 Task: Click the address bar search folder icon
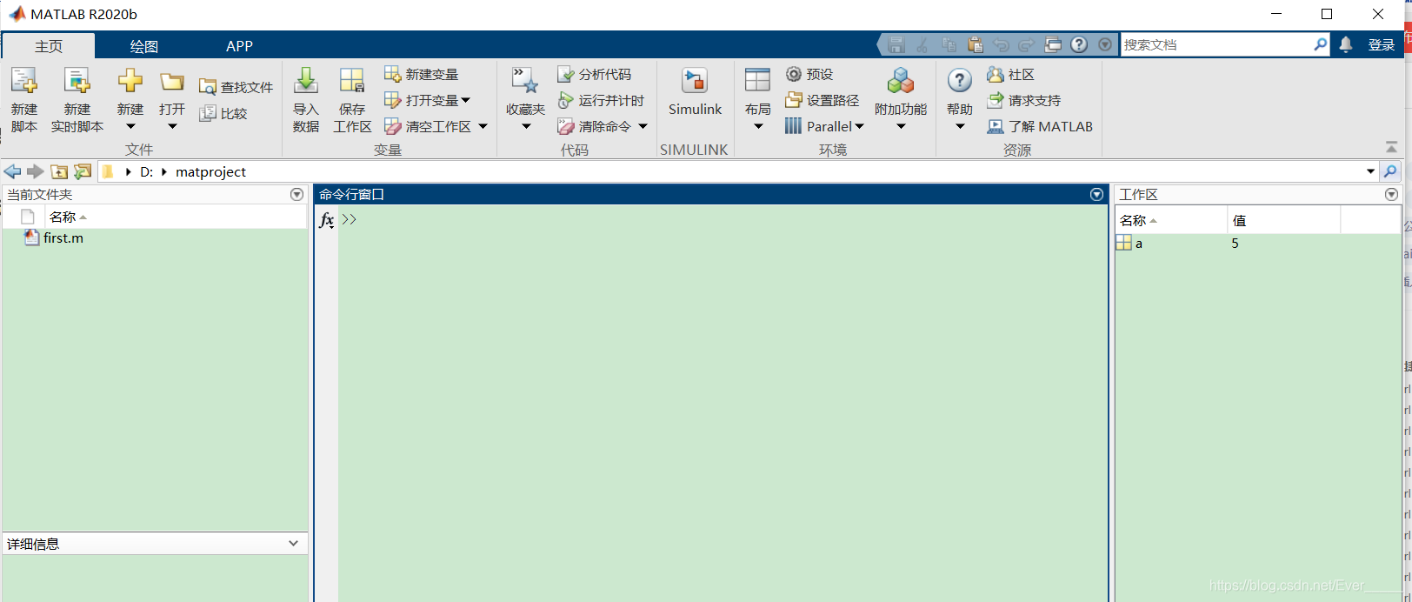coord(1390,171)
